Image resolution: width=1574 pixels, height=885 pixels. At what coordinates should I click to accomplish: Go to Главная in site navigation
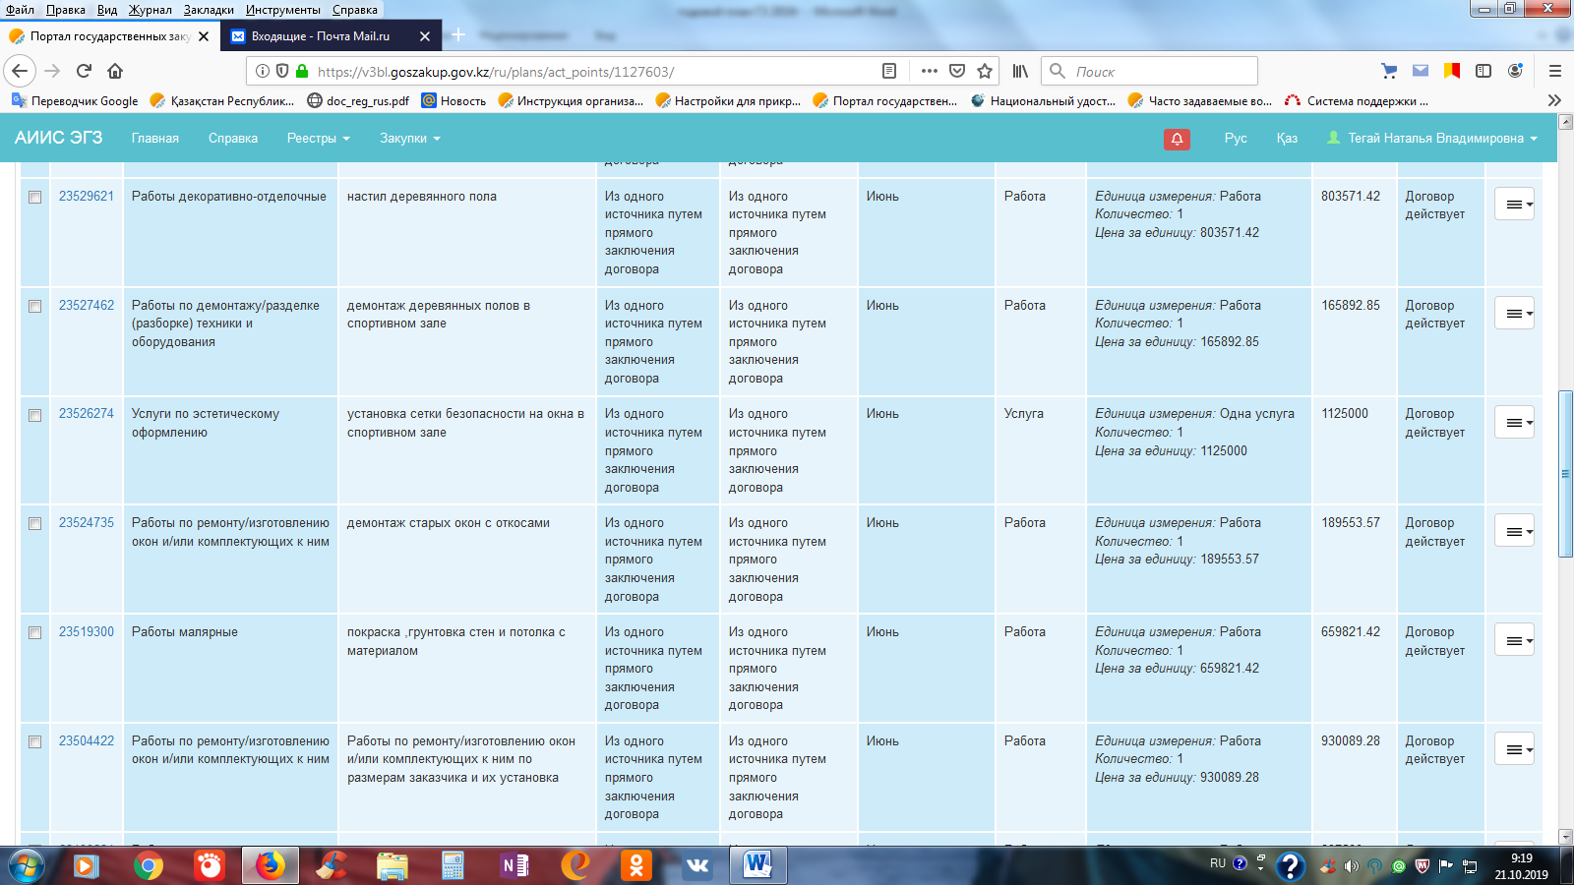155,139
